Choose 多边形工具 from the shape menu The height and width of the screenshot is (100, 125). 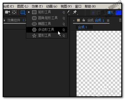47,30
